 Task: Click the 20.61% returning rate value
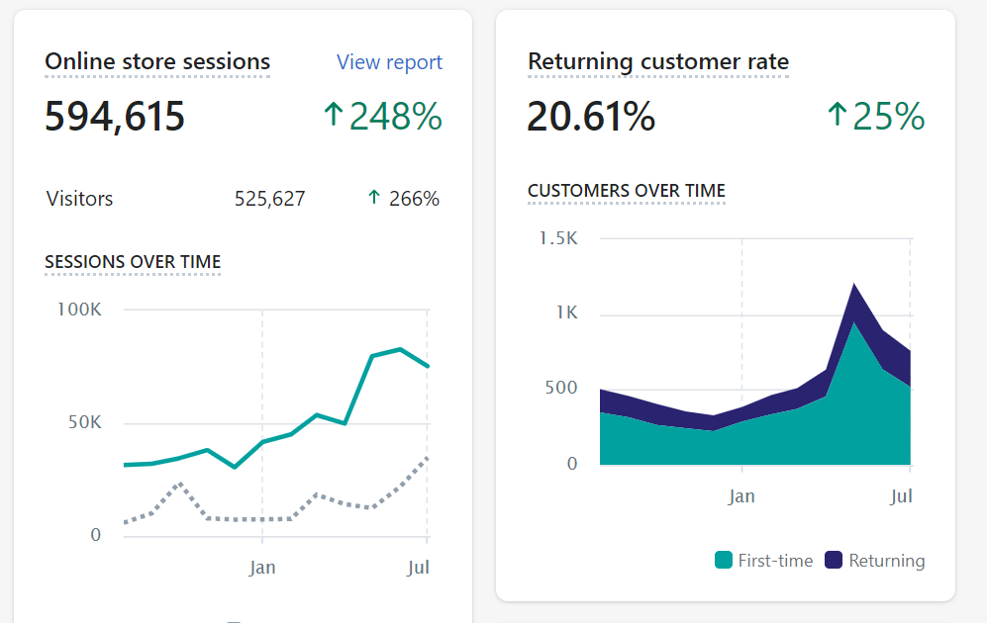pyautogui.click(x=591, y=117)
